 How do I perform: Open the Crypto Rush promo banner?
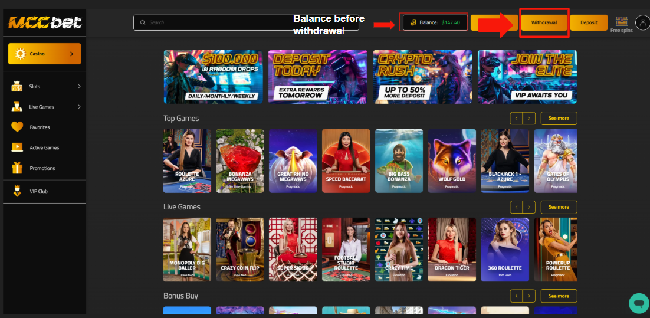pos(422,77)
